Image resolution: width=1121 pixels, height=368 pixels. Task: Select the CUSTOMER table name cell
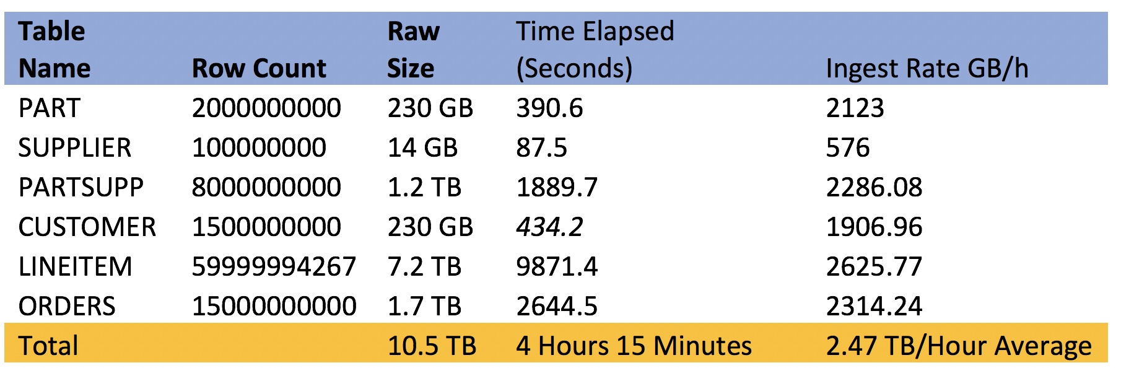(87, 227)
